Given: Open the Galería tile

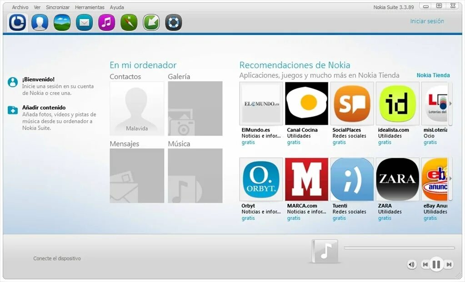Looking at the screenshot, I should 195,109.
